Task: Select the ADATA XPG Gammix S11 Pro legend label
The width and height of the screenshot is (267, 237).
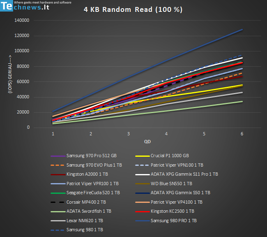Action: click(184, 174)
